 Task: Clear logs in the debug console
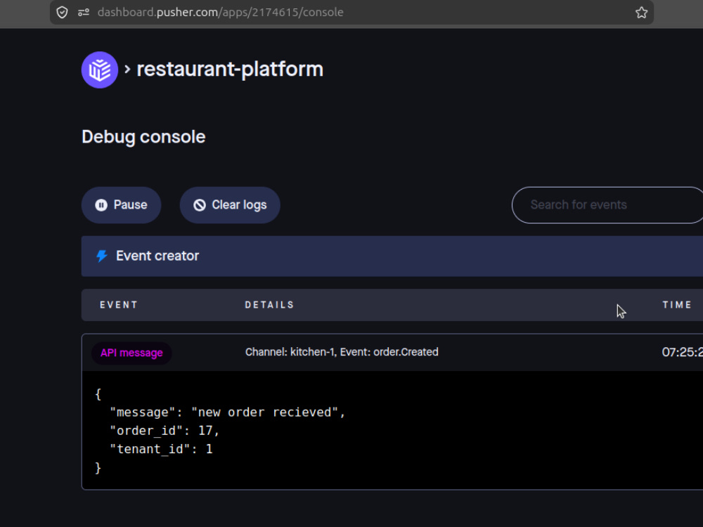[230, 205]
